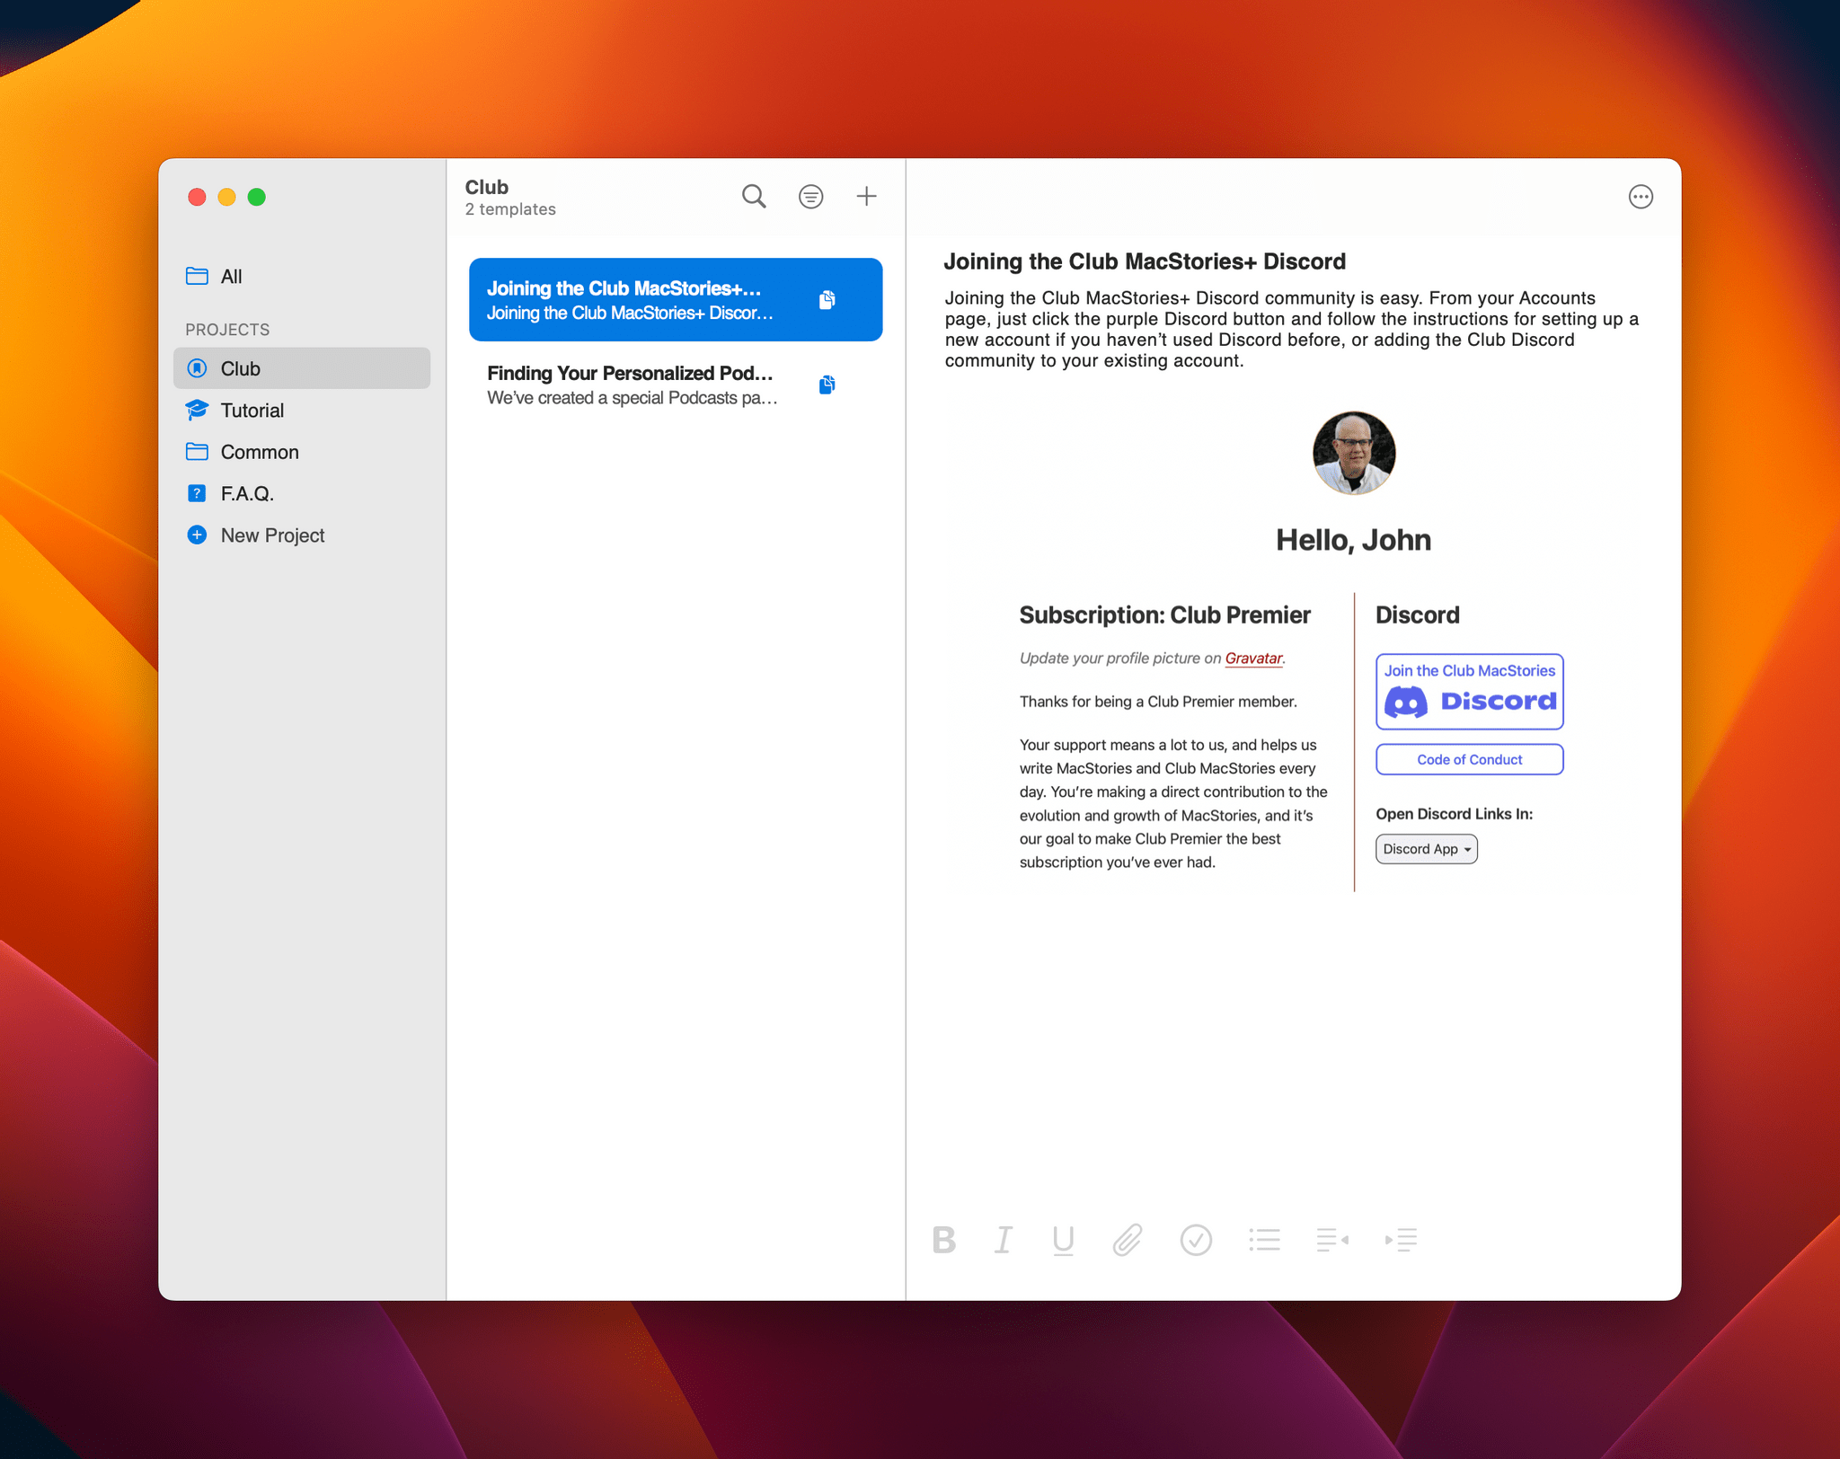The height and width of the screenshot is (1459, 1840).
Task: Click Join the Club MacStories Discord button
Action: pyautogui.click(x=1469, y=691)
